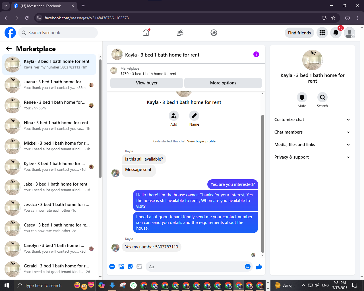
Task: Open Kayla's conversation in the list
Action: coord(49,65)
